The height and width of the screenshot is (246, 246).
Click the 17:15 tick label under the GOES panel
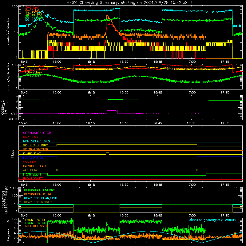(x=225, y=123)
